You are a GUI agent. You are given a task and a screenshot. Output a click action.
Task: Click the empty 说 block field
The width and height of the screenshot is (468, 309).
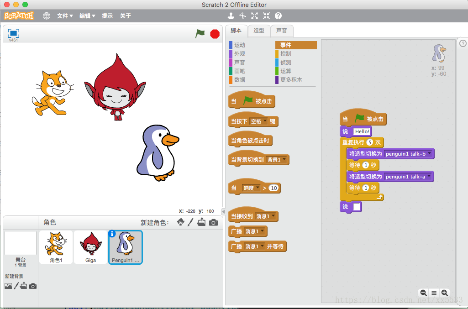tap(357, 207)
